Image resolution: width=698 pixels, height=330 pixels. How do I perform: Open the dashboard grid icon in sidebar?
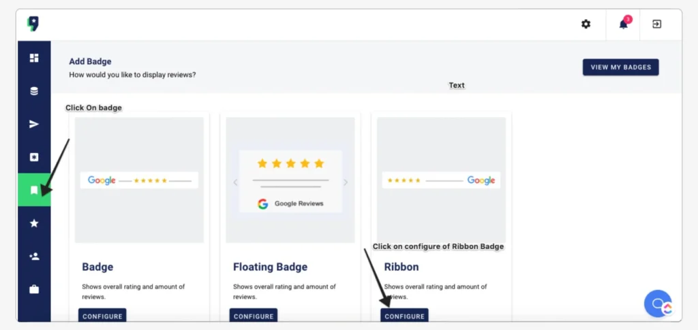click(x=34, y=58)
